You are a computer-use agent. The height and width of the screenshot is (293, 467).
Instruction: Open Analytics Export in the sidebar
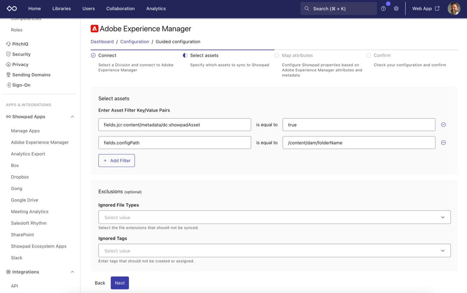point(28,154)
